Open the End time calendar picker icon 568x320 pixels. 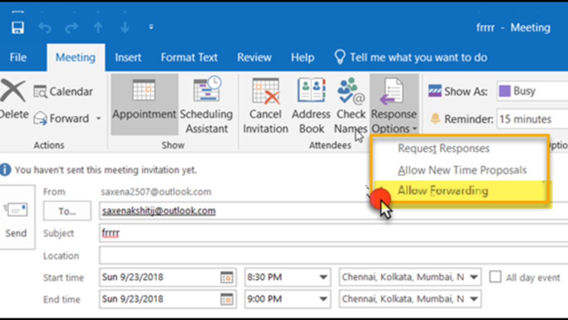tap(227, 299)
